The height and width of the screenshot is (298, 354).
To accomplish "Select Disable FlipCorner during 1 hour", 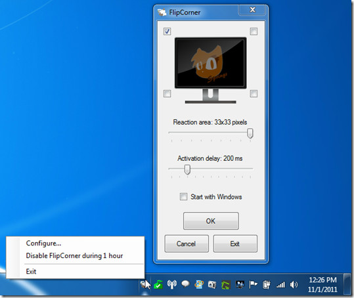I will 74,256.
